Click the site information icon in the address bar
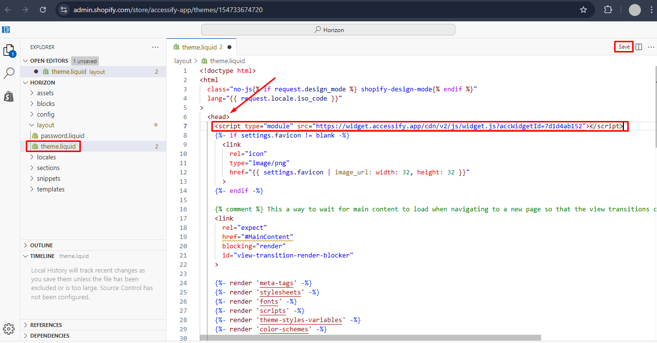657x343 pixels. pos(63,9)
